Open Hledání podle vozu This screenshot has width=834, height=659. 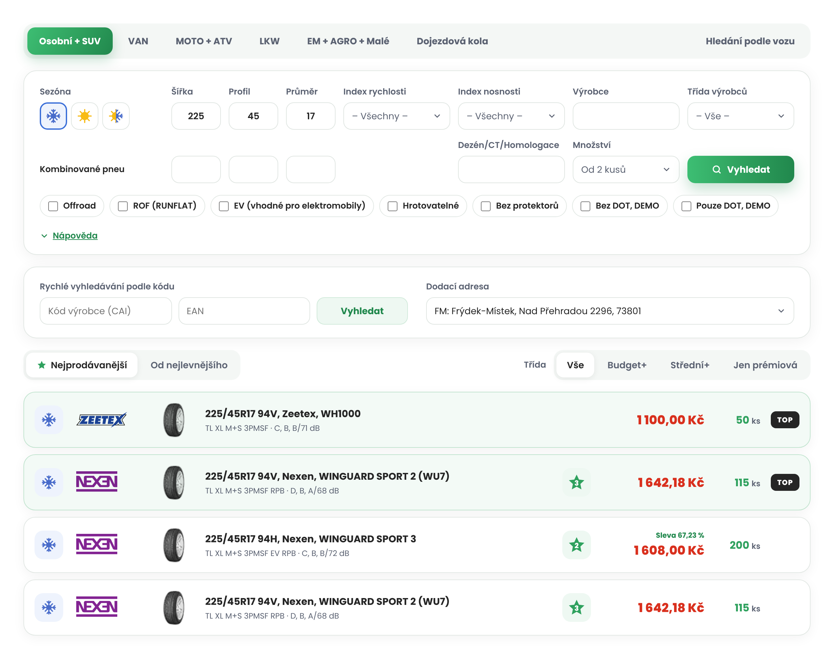click(750, 41)
